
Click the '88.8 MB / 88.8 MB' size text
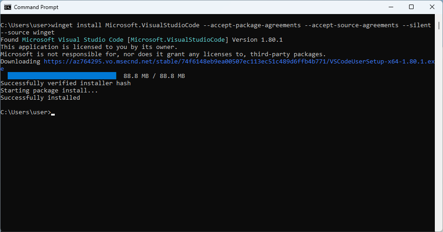(x=154, y=76)
